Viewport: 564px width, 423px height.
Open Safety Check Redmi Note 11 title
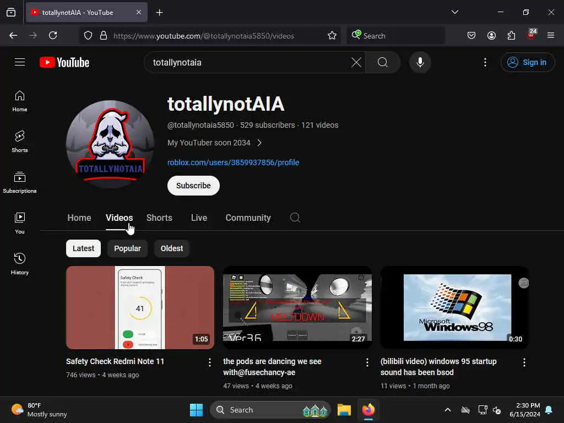coord(115,361)
